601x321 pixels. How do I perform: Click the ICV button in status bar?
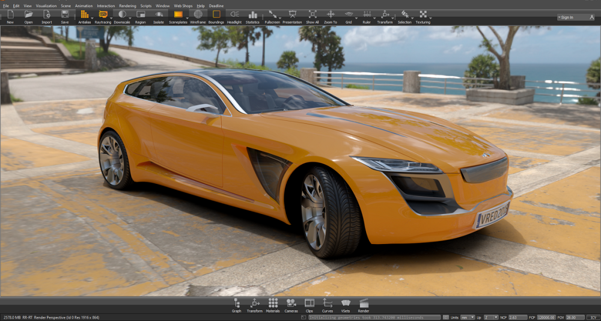(593, 317)
